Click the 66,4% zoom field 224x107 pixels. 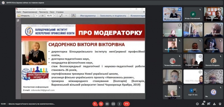coord(50,16)
